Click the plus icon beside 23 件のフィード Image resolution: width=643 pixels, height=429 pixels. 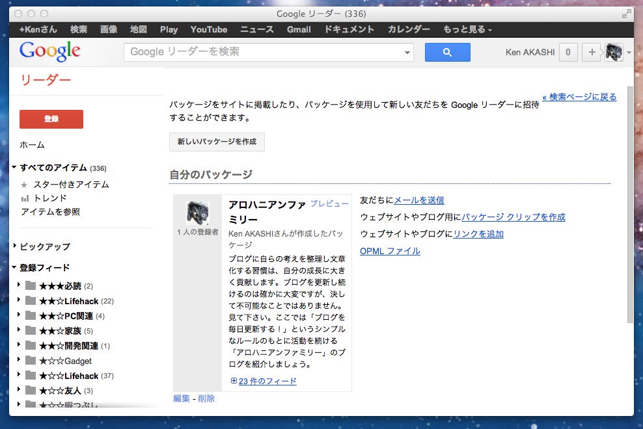[234, 381]
